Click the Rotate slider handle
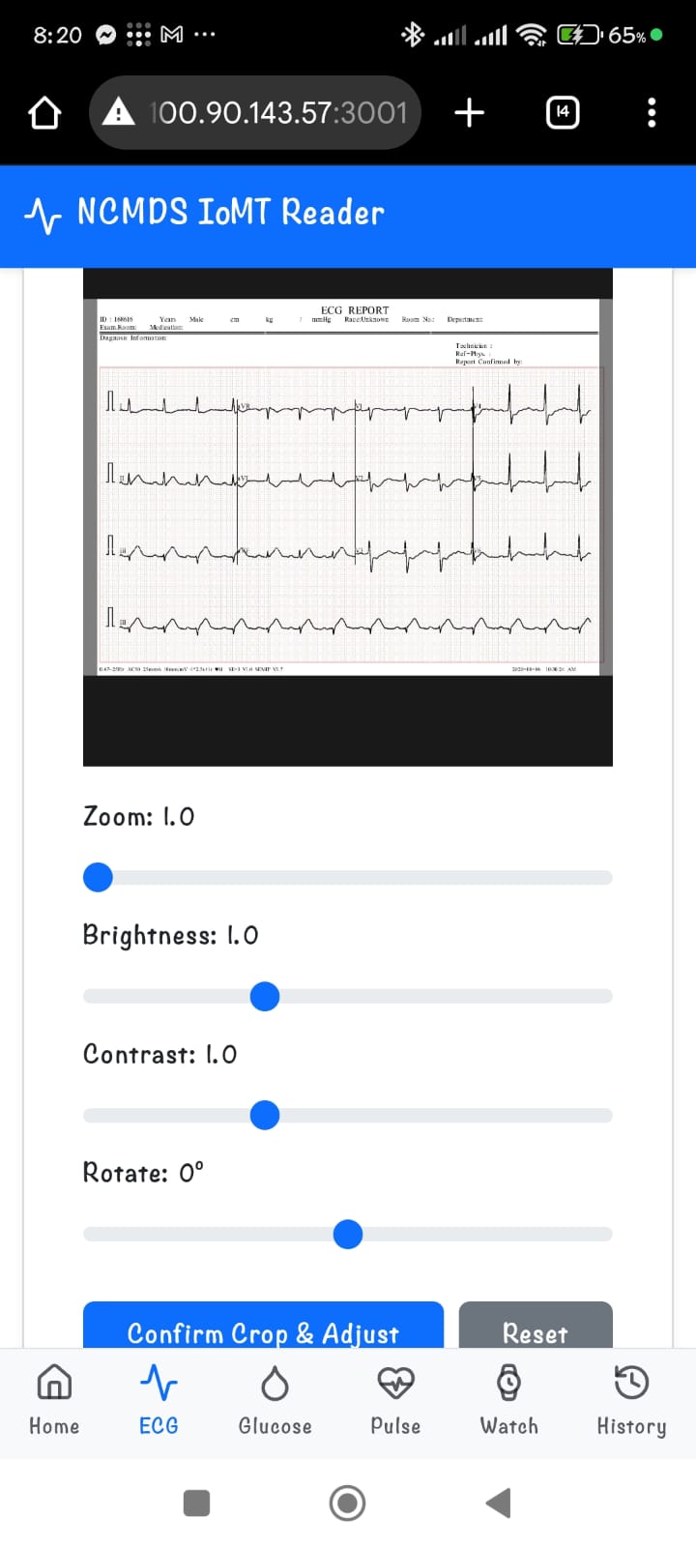This screenshot has height=1547, width=696. [x=348, y=1234]
